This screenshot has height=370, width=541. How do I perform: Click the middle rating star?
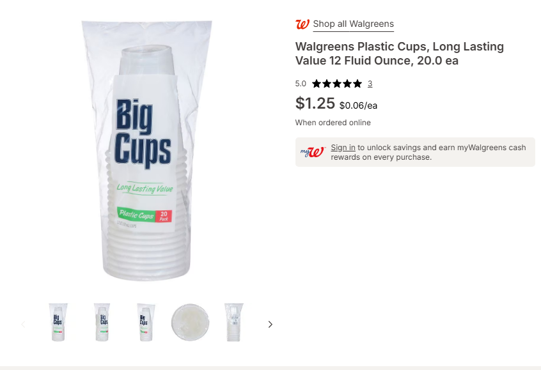tap(337, 84)
